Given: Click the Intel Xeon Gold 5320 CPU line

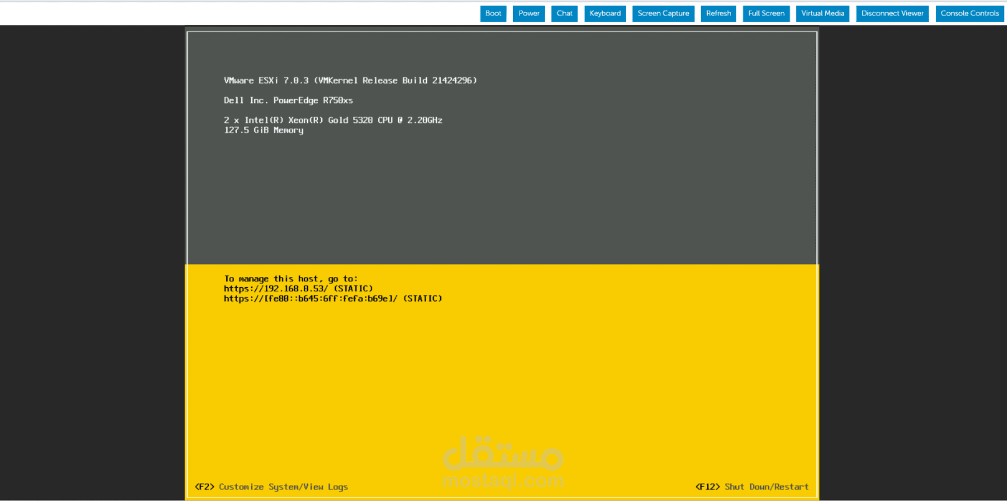Looking at the screenshot, I should pyautogui.click(x=333, y=120).
